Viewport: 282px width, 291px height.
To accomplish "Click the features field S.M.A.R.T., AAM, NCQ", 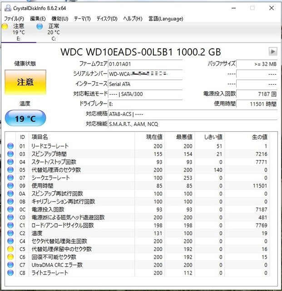I will [193, 124].
